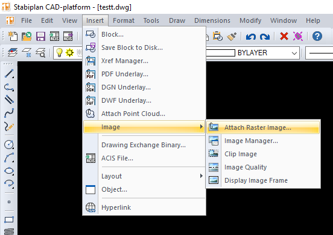Open Xref Manager...
This screenshot has width=333, height=235.
pos(144,61)
